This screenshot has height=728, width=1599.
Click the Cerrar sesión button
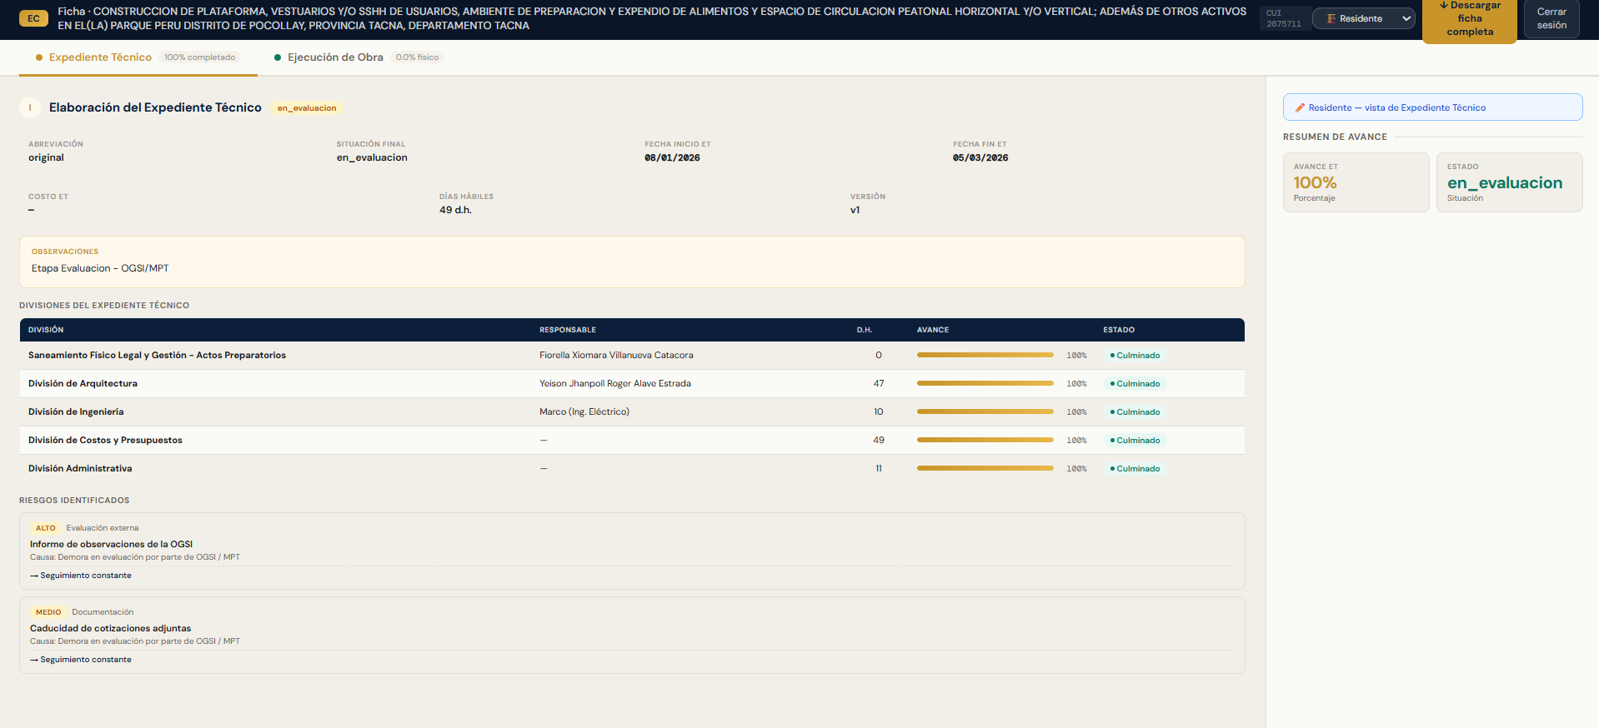coord(1551,18)
